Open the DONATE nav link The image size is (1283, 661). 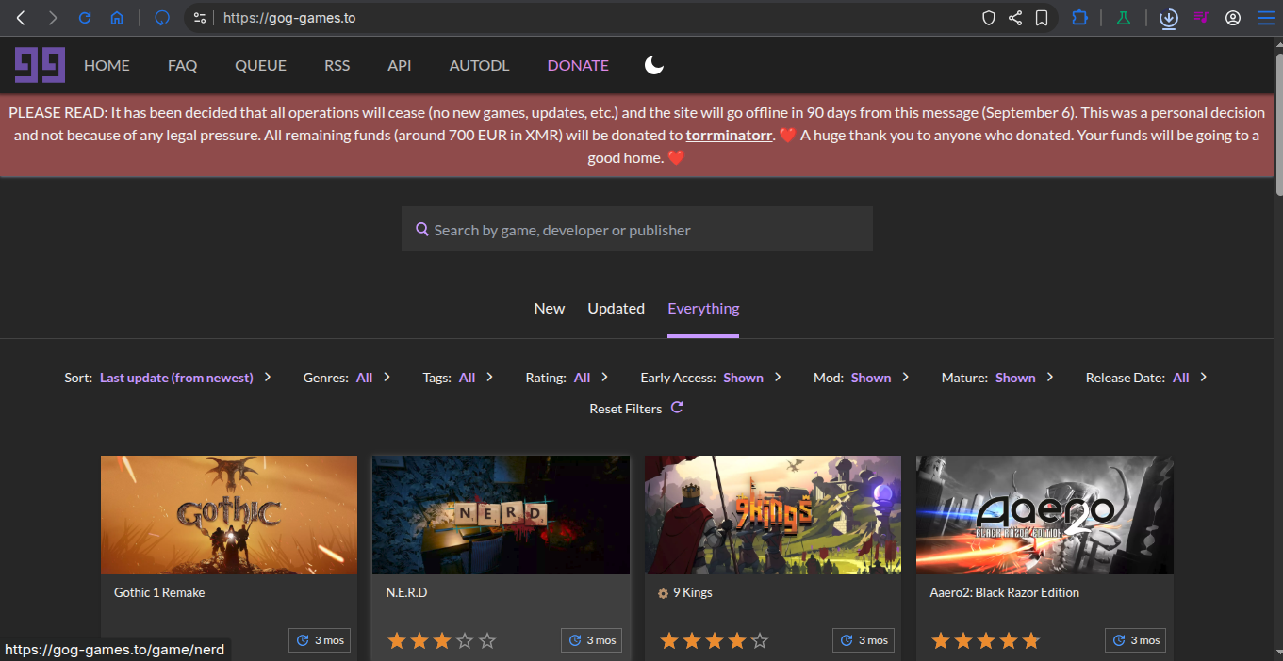pyautogui.click(x=578, y=65)
